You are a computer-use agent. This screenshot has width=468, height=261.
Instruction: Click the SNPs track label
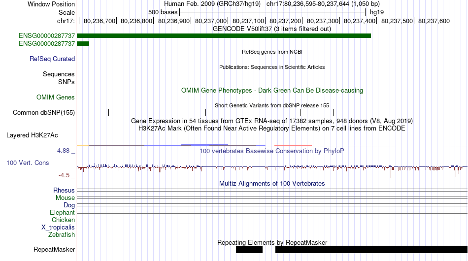pos(67,82)
